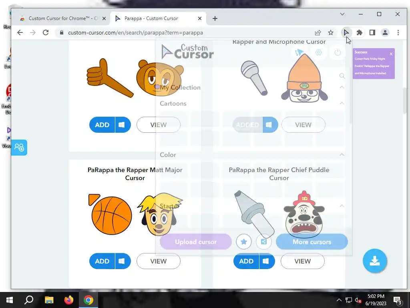View the thumbs-up monkey cursor
Screen dimensions: 410x308
159,125
